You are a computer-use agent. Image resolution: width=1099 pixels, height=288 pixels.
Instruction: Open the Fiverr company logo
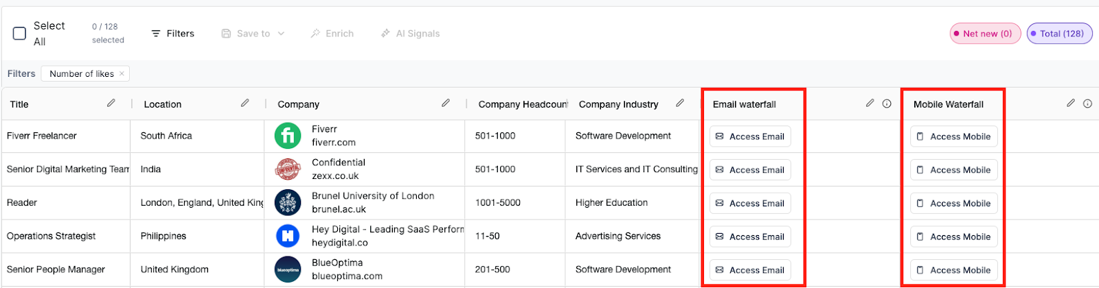[288, 136]
